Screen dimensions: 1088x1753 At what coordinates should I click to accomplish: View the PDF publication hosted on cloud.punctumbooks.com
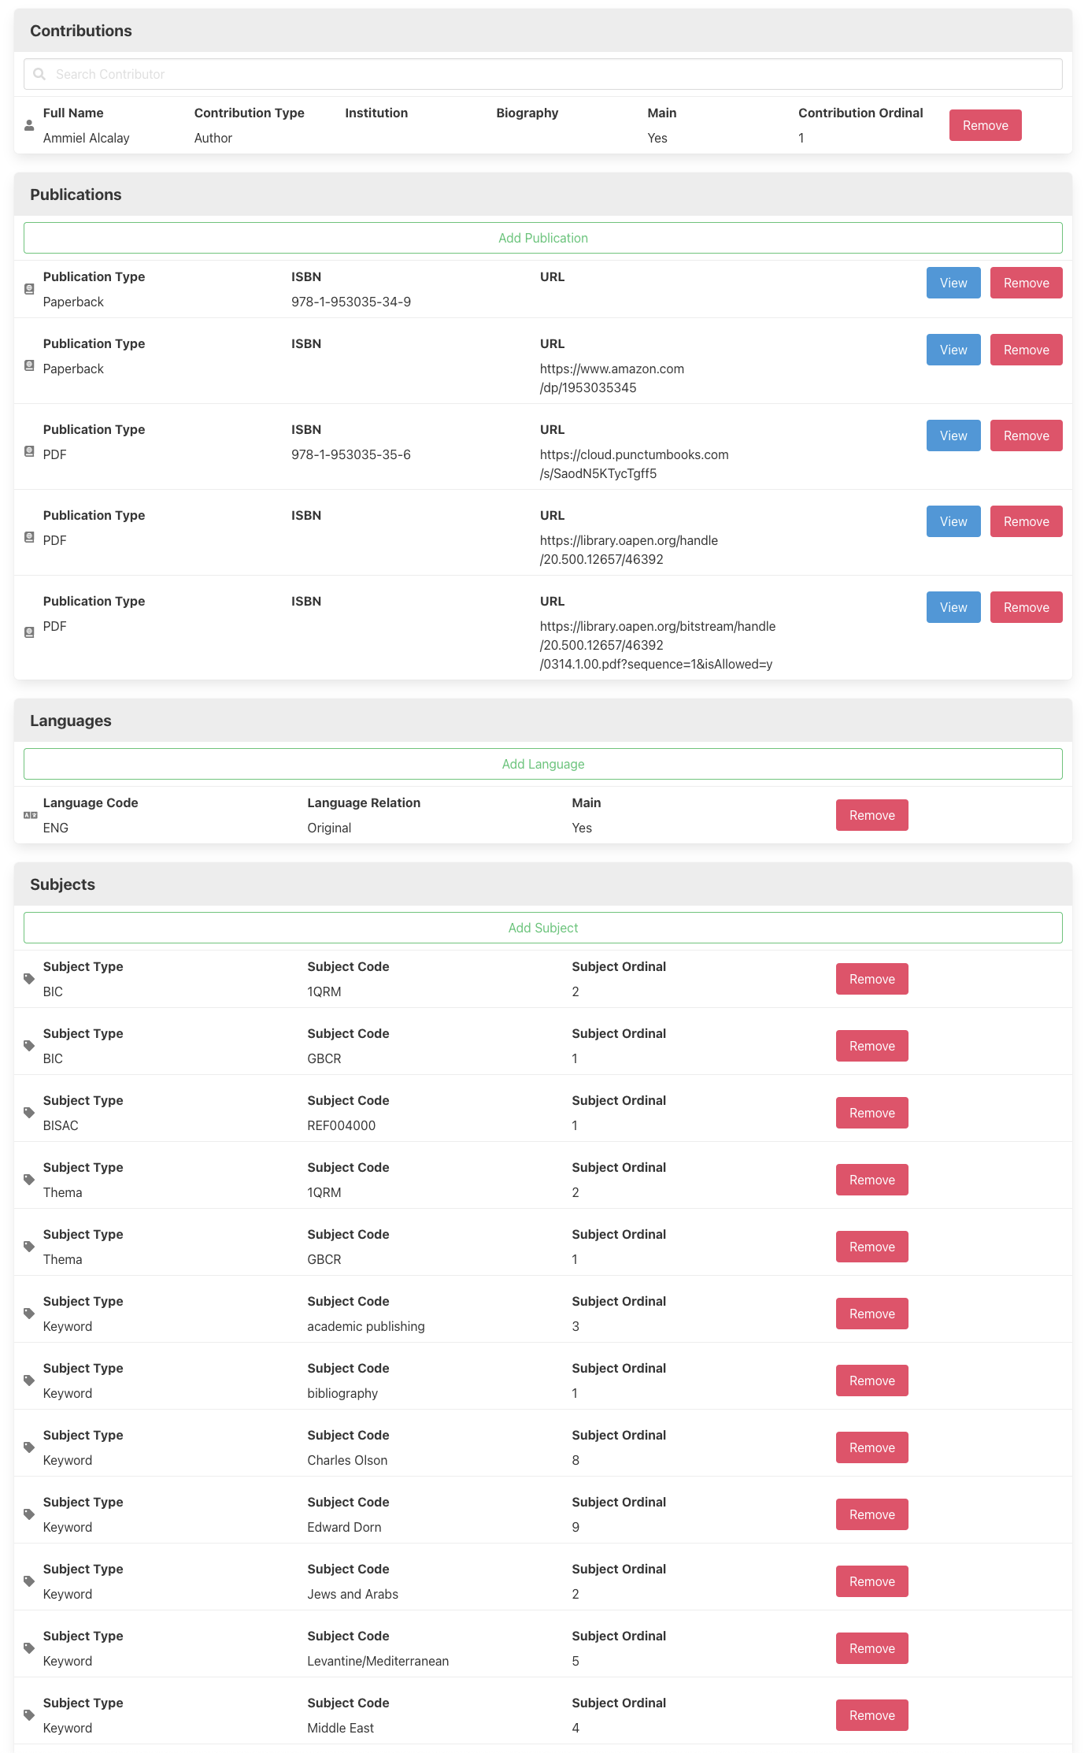953,435
